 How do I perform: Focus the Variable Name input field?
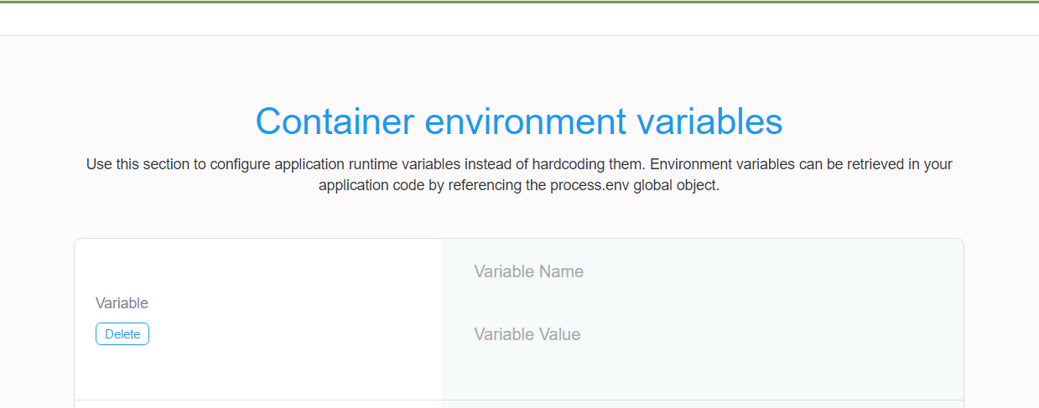[x=702, y=271]
